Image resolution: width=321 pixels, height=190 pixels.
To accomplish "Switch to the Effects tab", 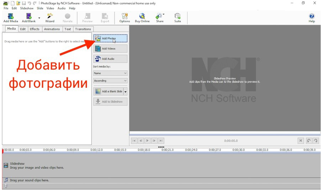I will [35, 29].
